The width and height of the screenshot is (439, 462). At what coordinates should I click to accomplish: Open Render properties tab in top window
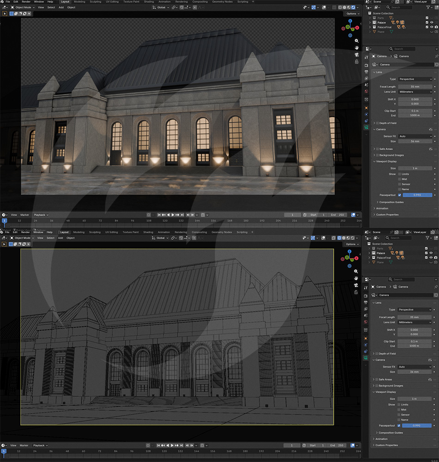click(x=366, y=65)
